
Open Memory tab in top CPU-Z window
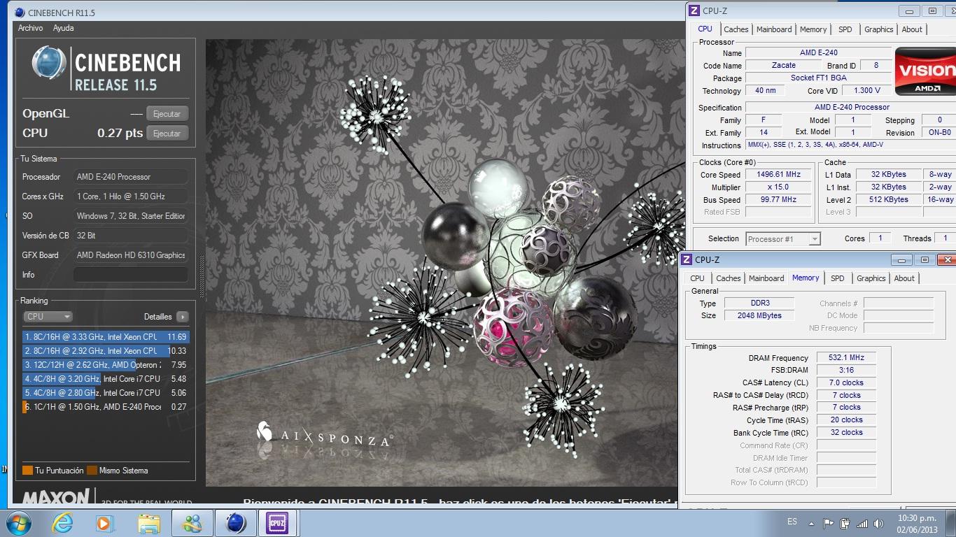[x=813, y=29]
